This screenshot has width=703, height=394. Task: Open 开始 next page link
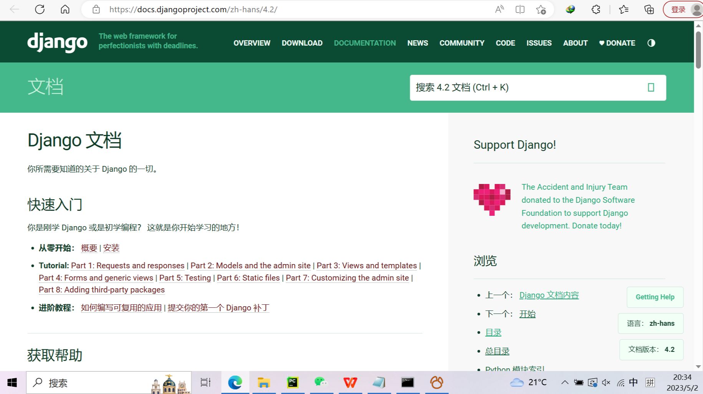[527, 314]
